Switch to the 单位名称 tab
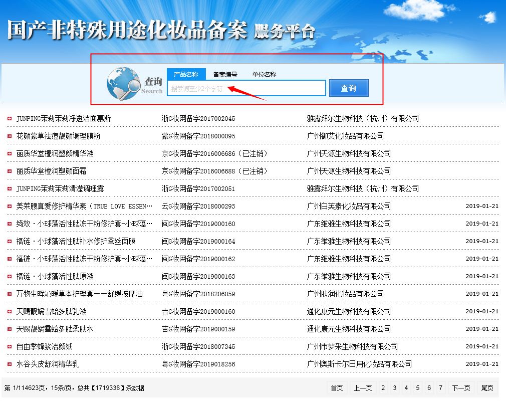This screenshot has width=506, height=405. [x=264, y=74]
